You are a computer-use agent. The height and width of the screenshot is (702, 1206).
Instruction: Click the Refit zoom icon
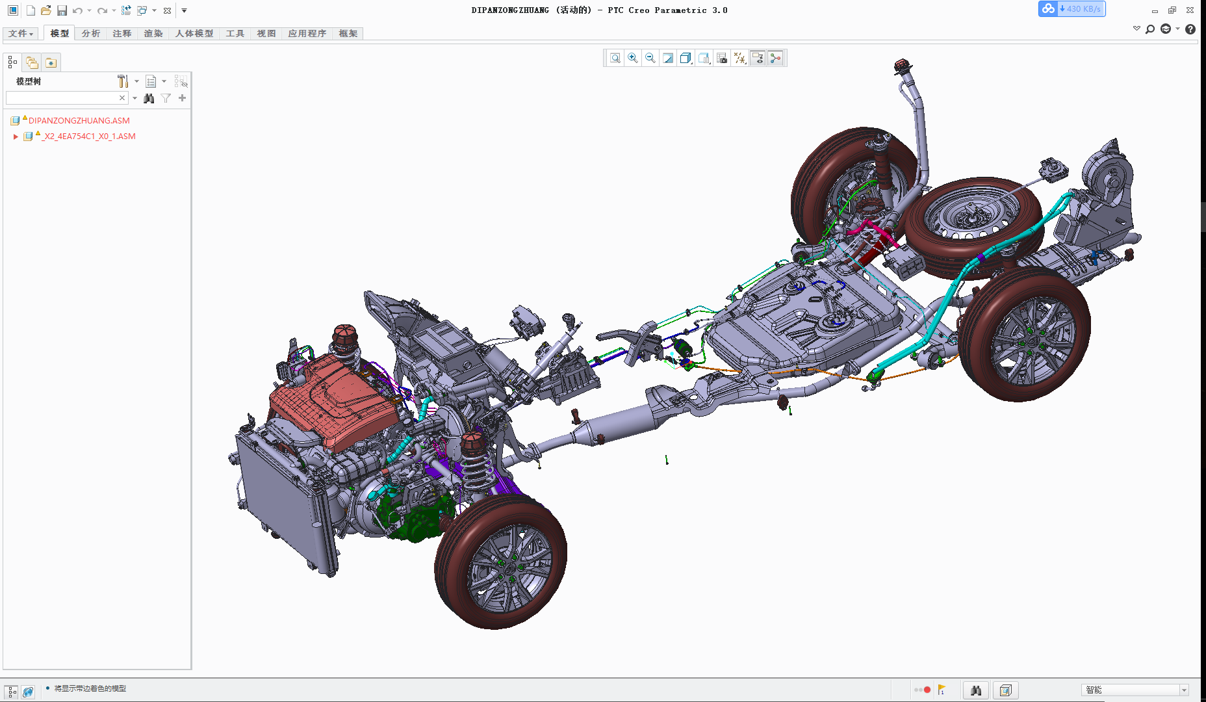[615, 58]
